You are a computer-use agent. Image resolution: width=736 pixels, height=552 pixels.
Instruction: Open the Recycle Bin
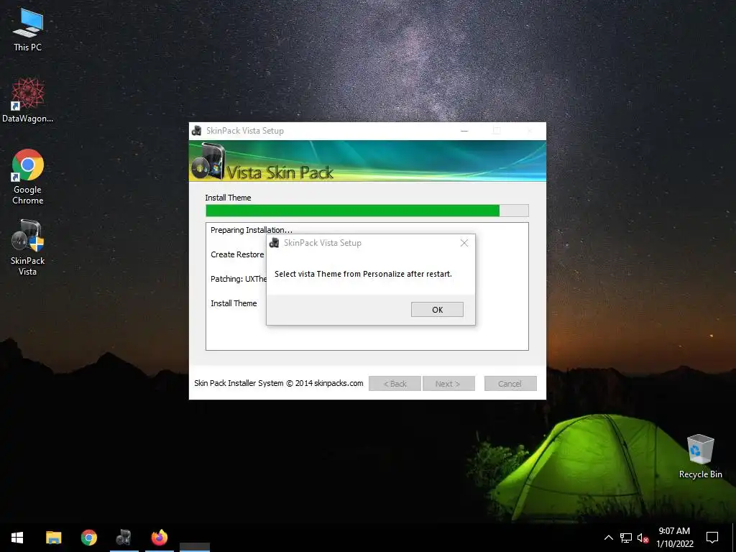(700, 456)
